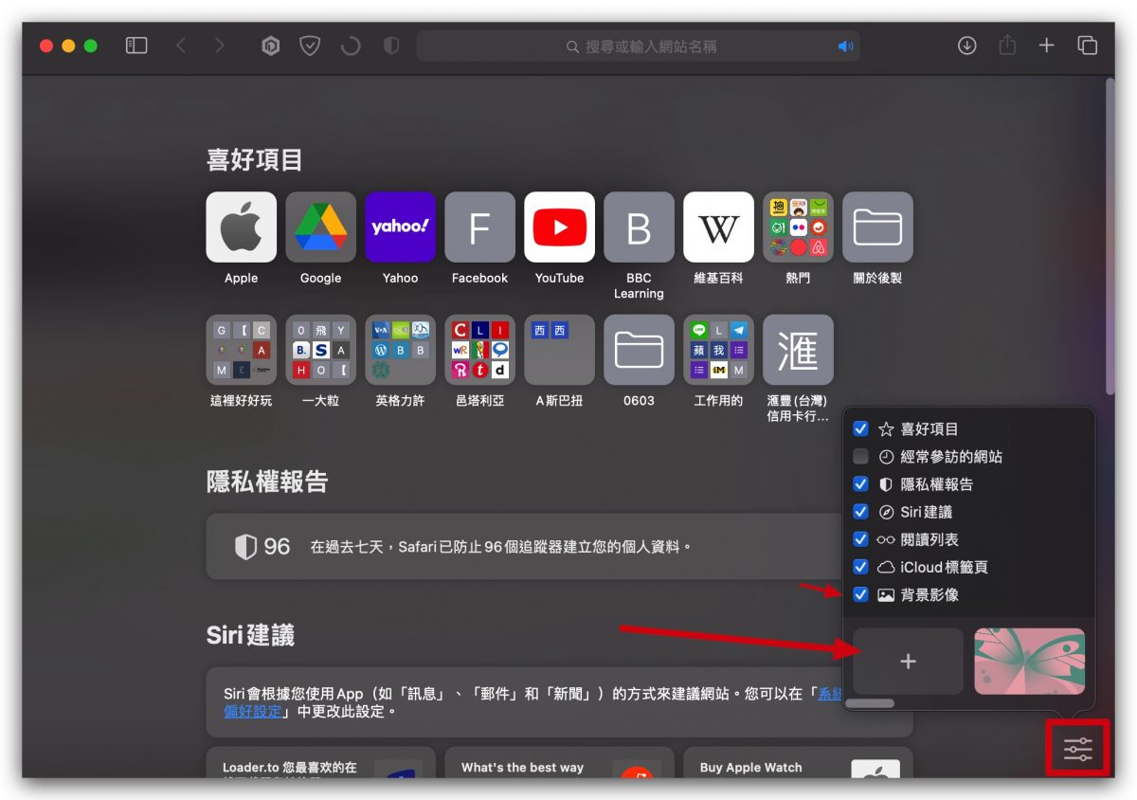This screenshot has height=800, width=1137.
Task: Click the Share toolbar icon
Action: 1007,45
